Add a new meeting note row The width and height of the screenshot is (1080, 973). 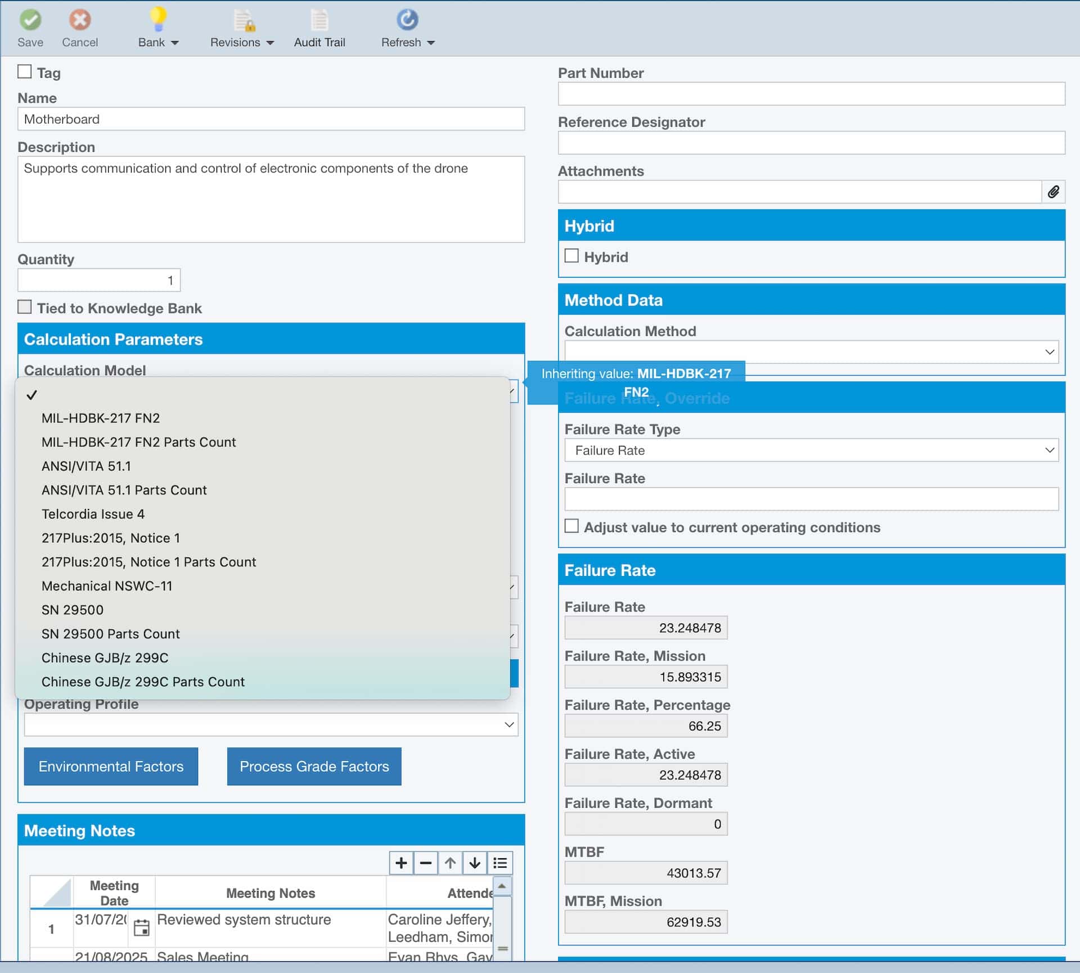click(401, 863)
